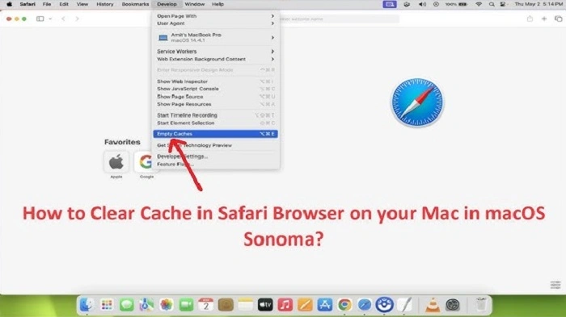Launch VLC cone icon in Dock
The width and height of the screenshot is (566, 317).
point(433,305)
